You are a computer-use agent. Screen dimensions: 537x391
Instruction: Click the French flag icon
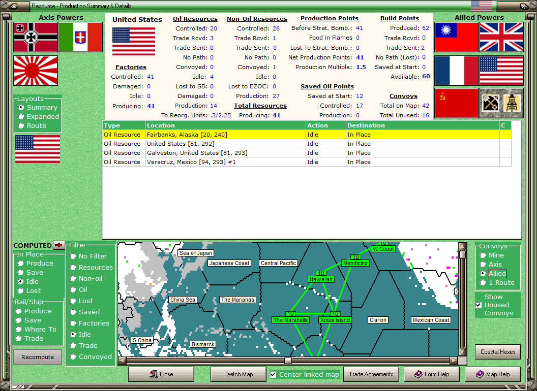[457, 70]
